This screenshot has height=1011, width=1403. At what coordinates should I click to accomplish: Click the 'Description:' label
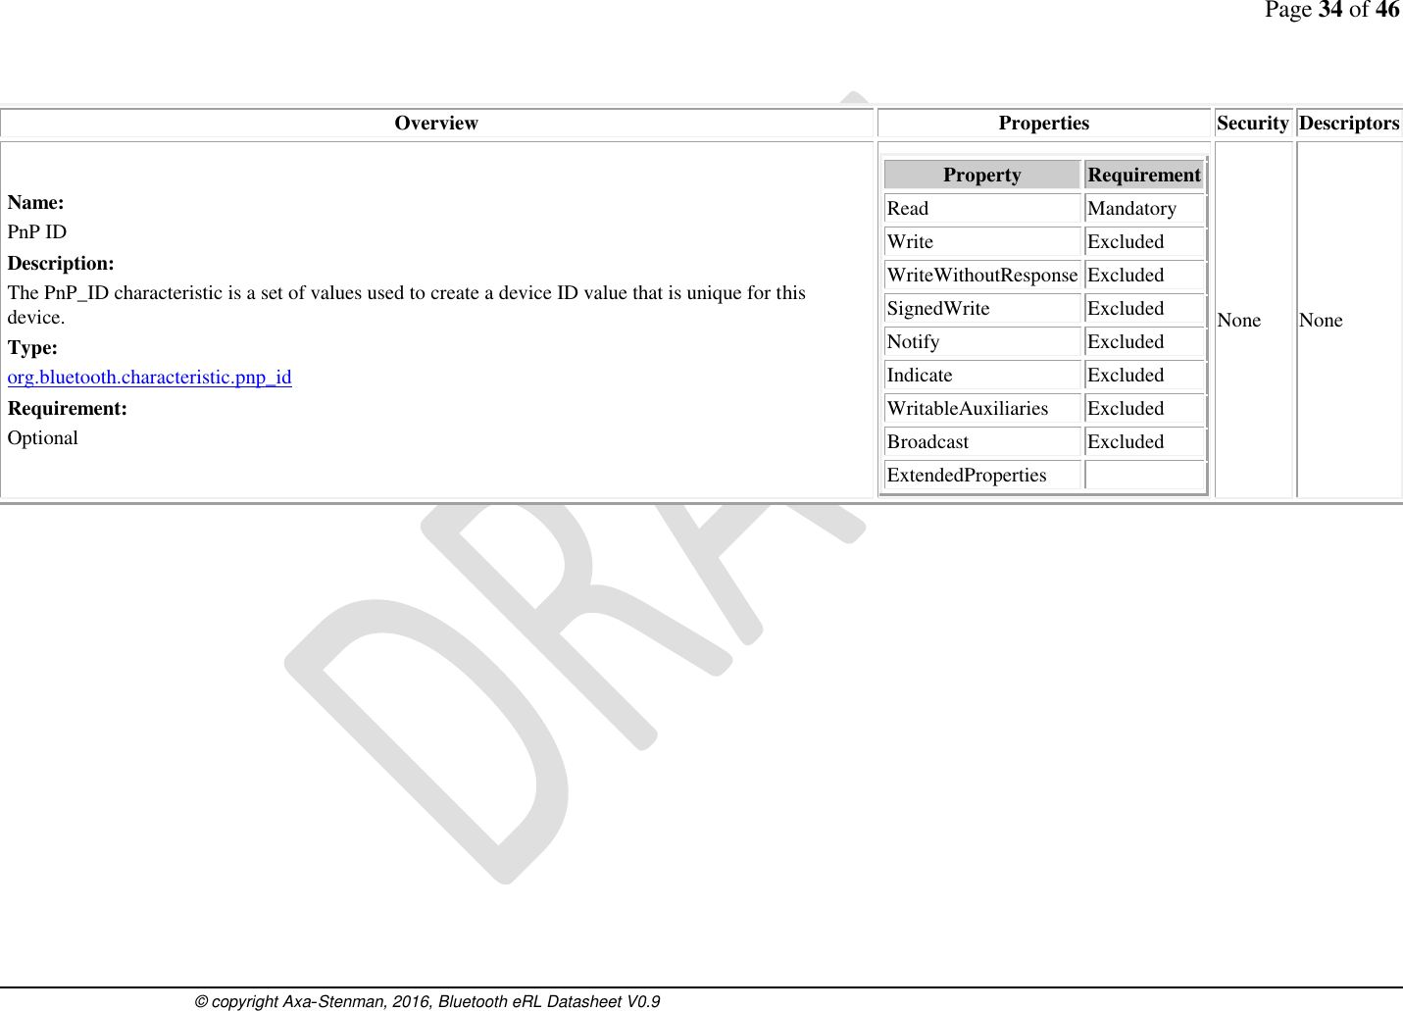[x=61, y=264]
